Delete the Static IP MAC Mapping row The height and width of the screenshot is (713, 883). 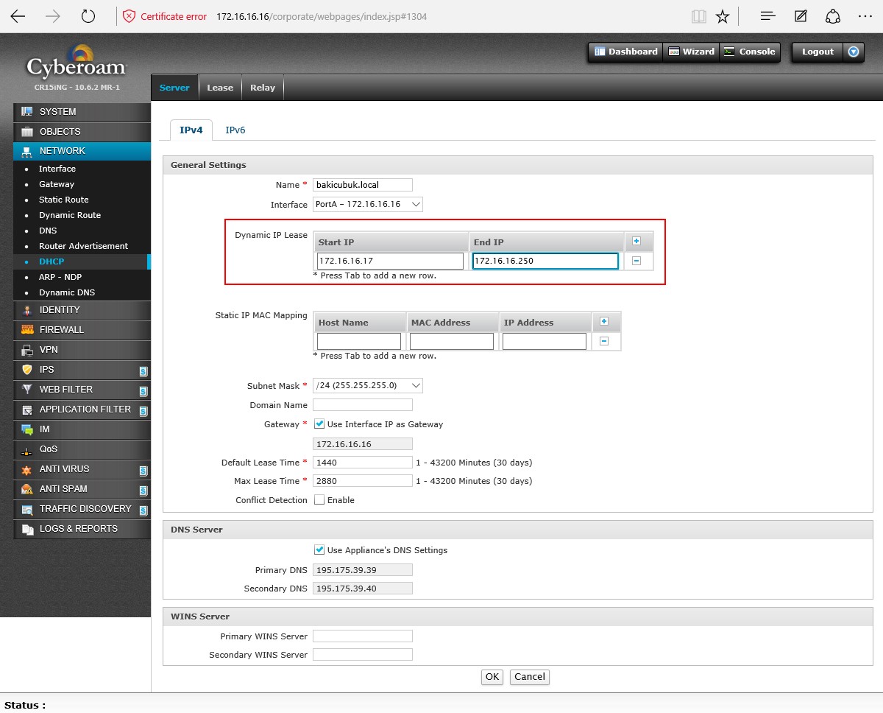[x=604, y=341]
